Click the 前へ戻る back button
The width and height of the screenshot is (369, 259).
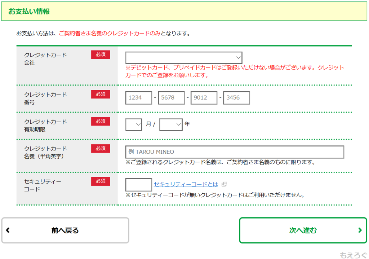(65, 230)
